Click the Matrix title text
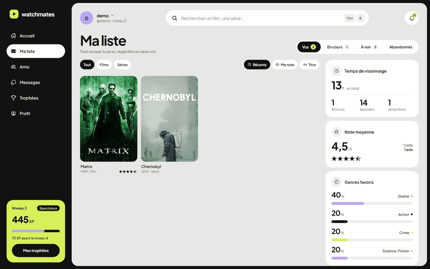The image size is (430, 269). (86, 166)
